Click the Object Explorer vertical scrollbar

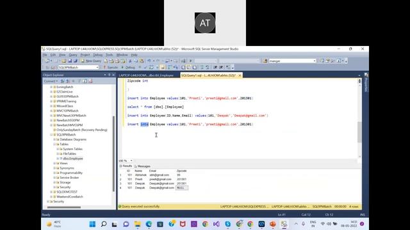113,153
